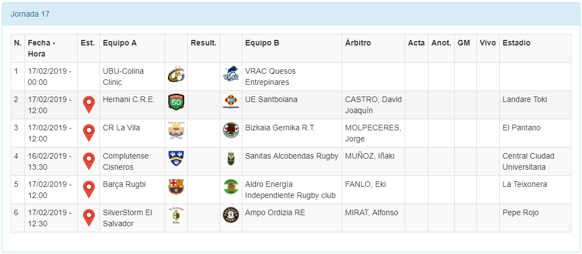
Task: Click referee name MIRAT, Alfonso
Action: (370, 212)
